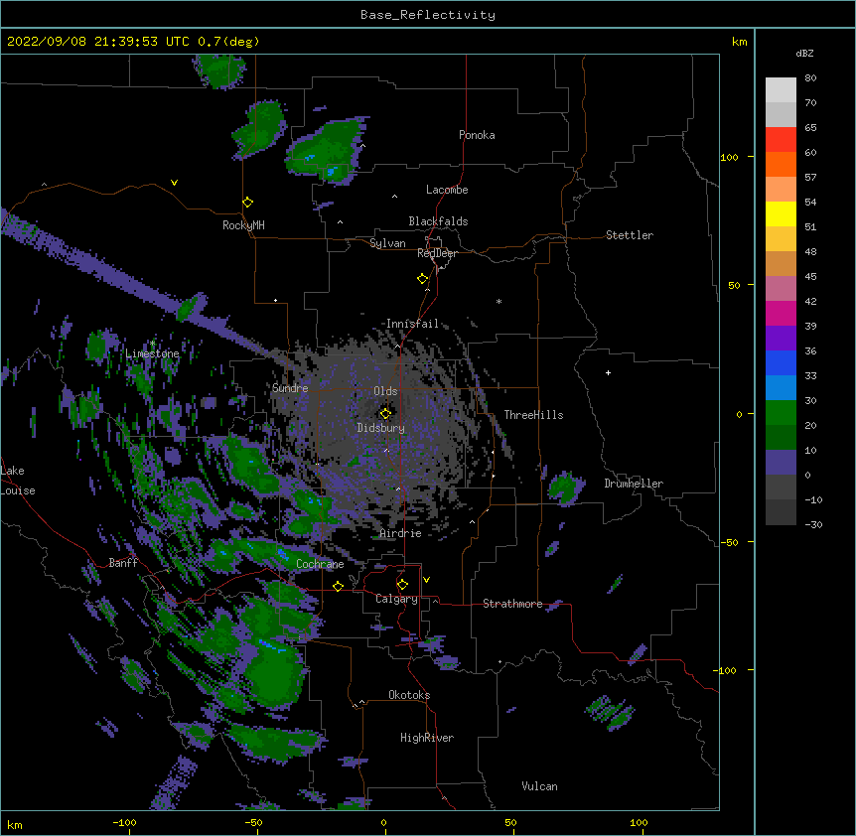Click the Okotoks town label

tap(409, 695)
